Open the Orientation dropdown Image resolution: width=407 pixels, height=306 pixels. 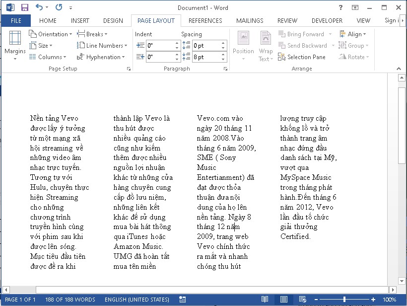[50, 34]
